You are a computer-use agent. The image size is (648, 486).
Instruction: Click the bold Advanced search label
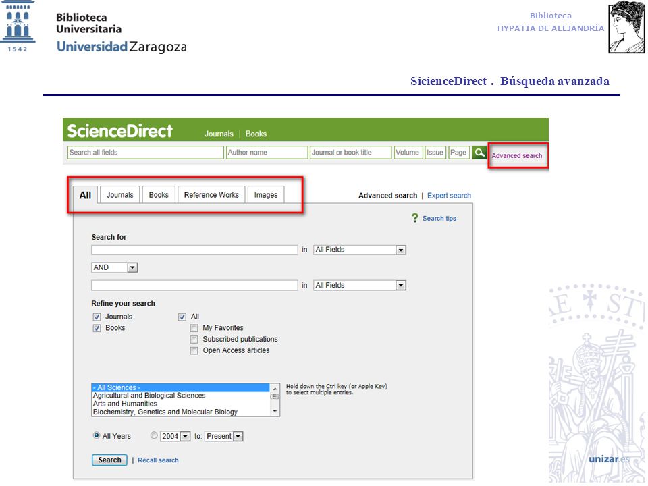pyautogui.click(x=387, y=196)
